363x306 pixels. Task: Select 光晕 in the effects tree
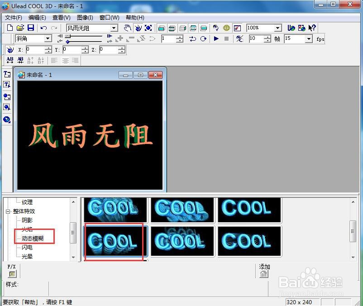tap(27, 257)
